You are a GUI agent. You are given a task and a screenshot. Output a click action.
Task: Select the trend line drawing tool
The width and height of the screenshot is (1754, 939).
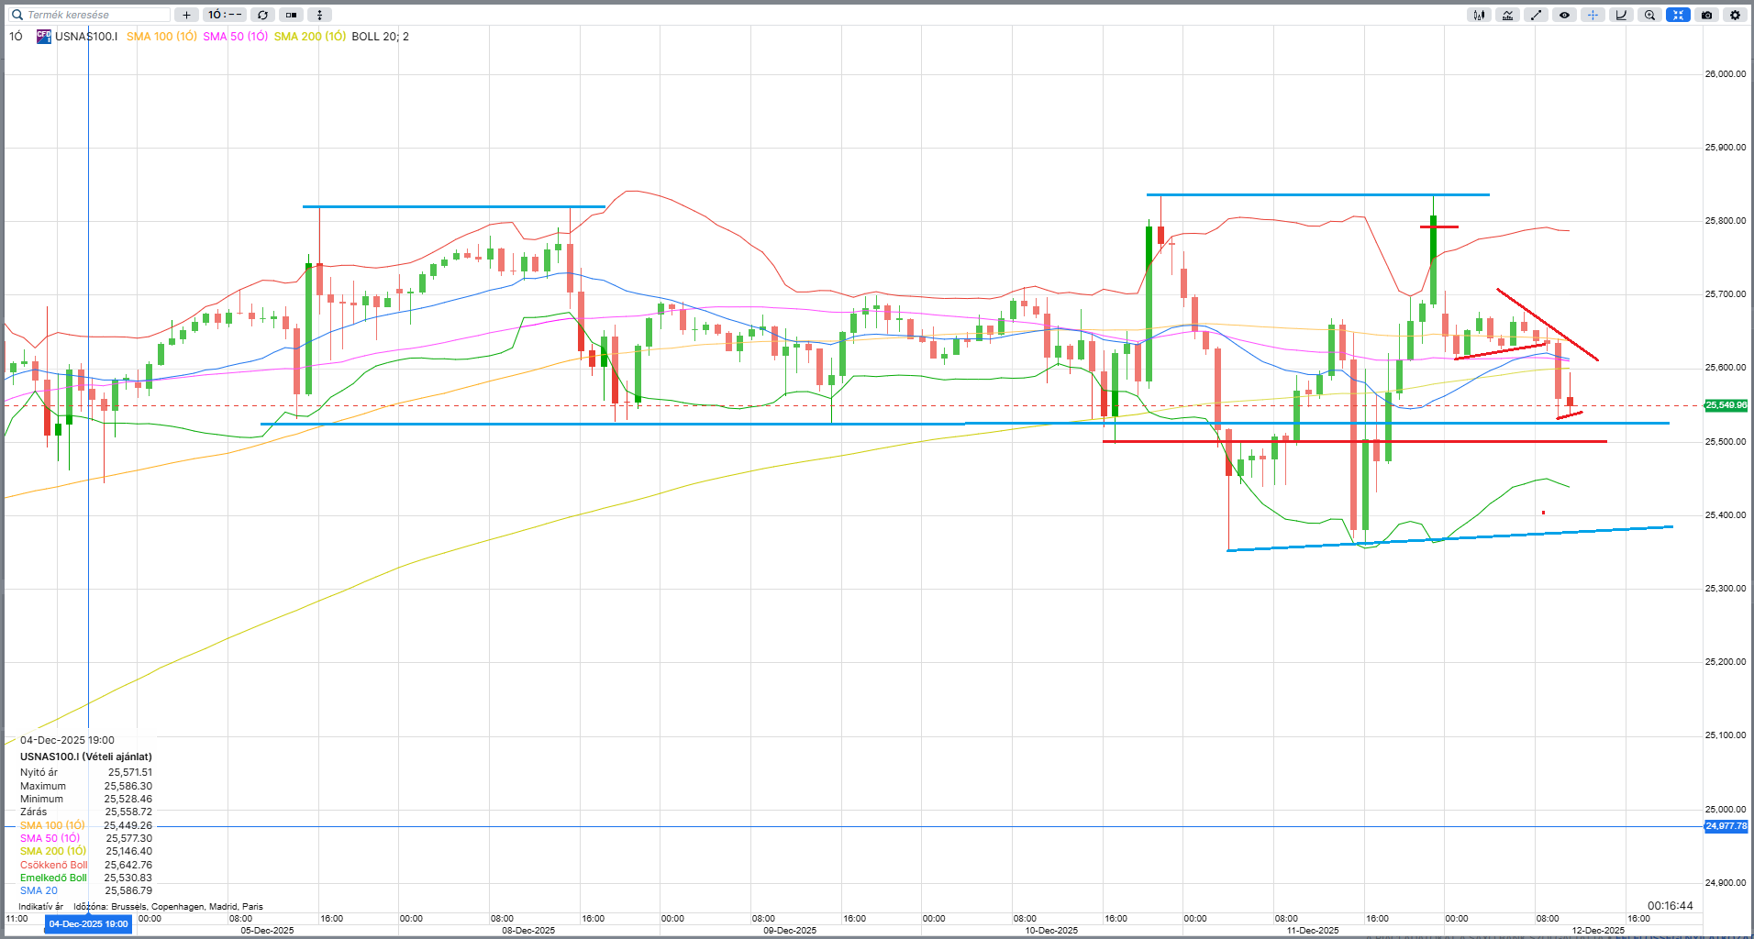click(1536, 15)
